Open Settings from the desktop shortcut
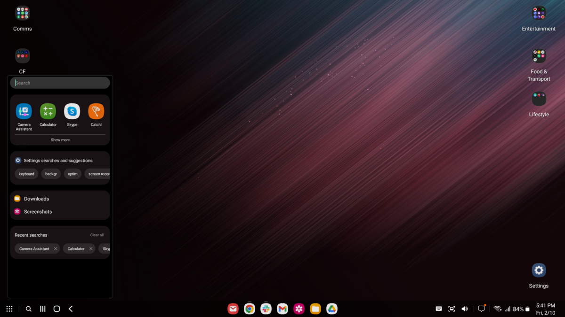 pyautogui.click(x=539, y=270)
